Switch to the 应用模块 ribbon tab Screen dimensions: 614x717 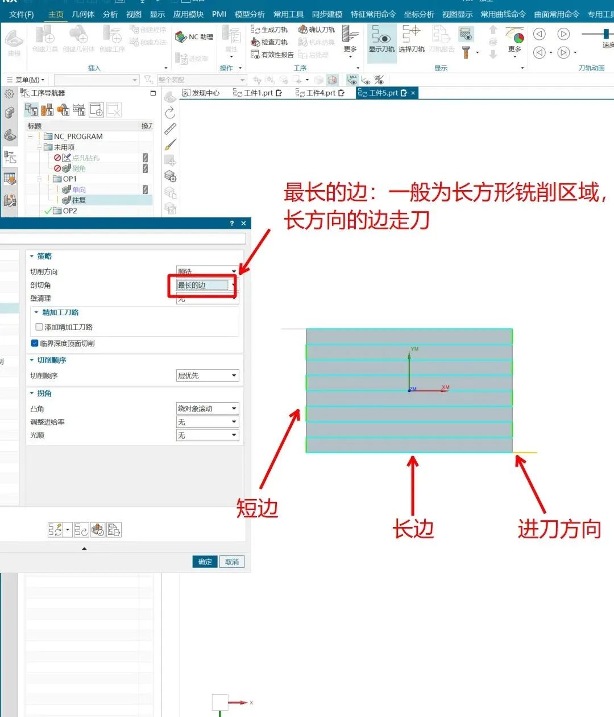[x=188, y=14]
